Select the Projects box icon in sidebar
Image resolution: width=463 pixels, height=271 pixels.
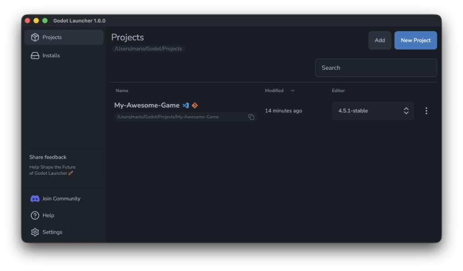[35, 37]
